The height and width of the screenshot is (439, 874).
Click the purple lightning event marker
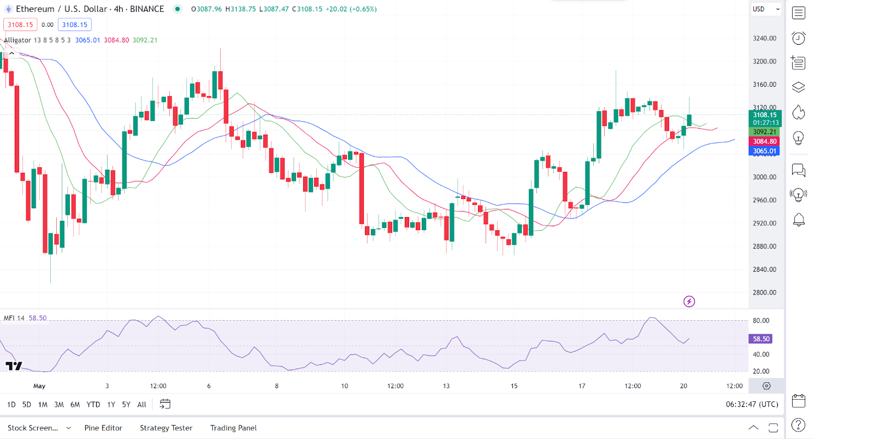point(689,302)
